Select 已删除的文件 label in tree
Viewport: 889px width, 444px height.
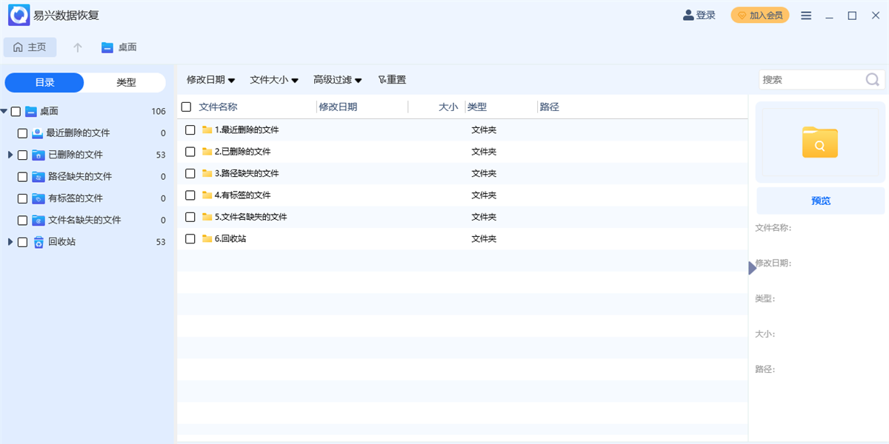click(76, 155)
